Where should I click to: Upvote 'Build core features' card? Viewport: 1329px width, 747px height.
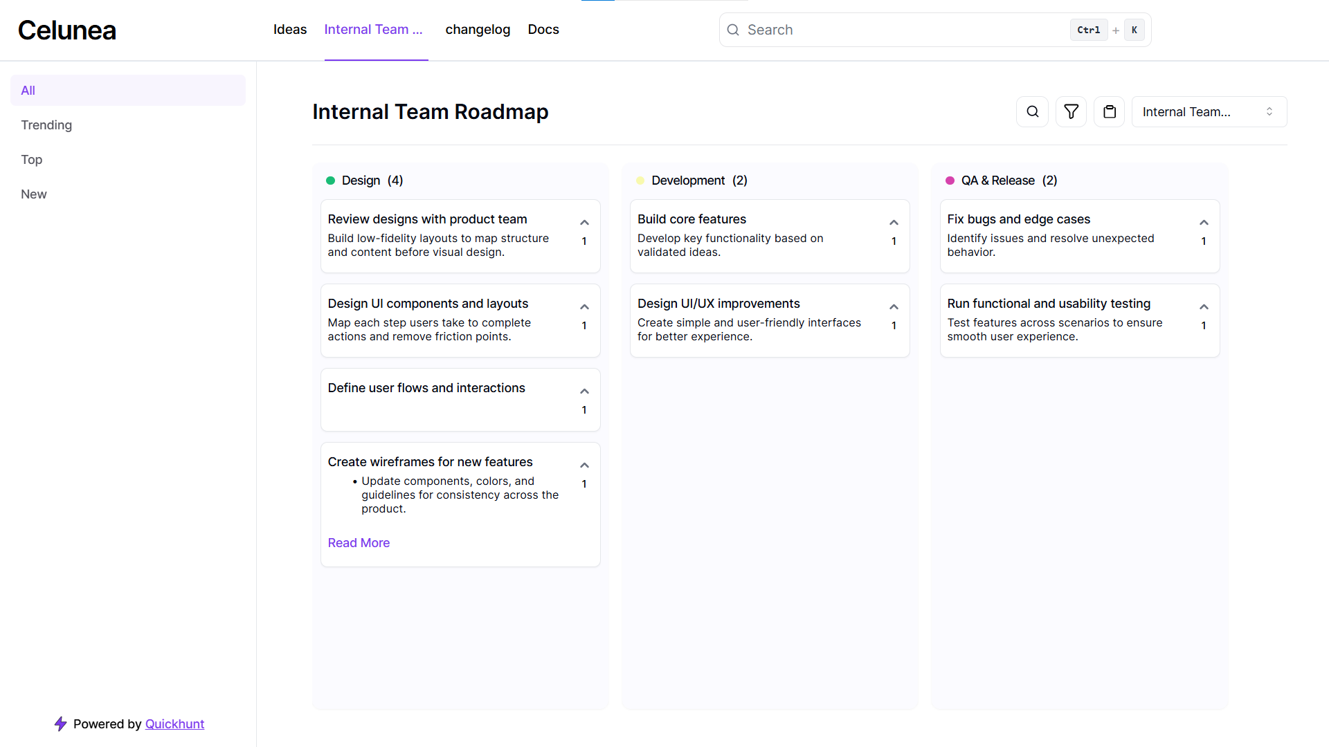(894, 223)
